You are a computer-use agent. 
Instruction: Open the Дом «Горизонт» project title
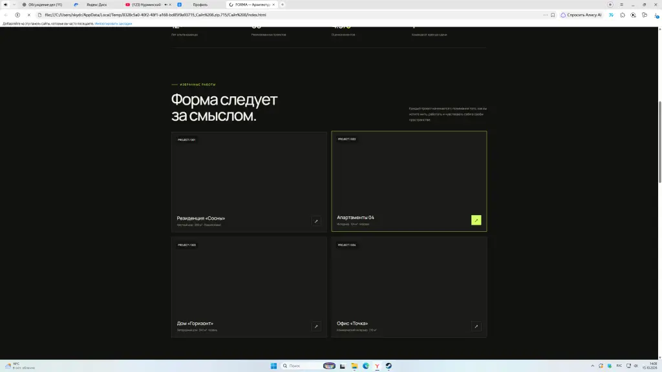[195, 324]
